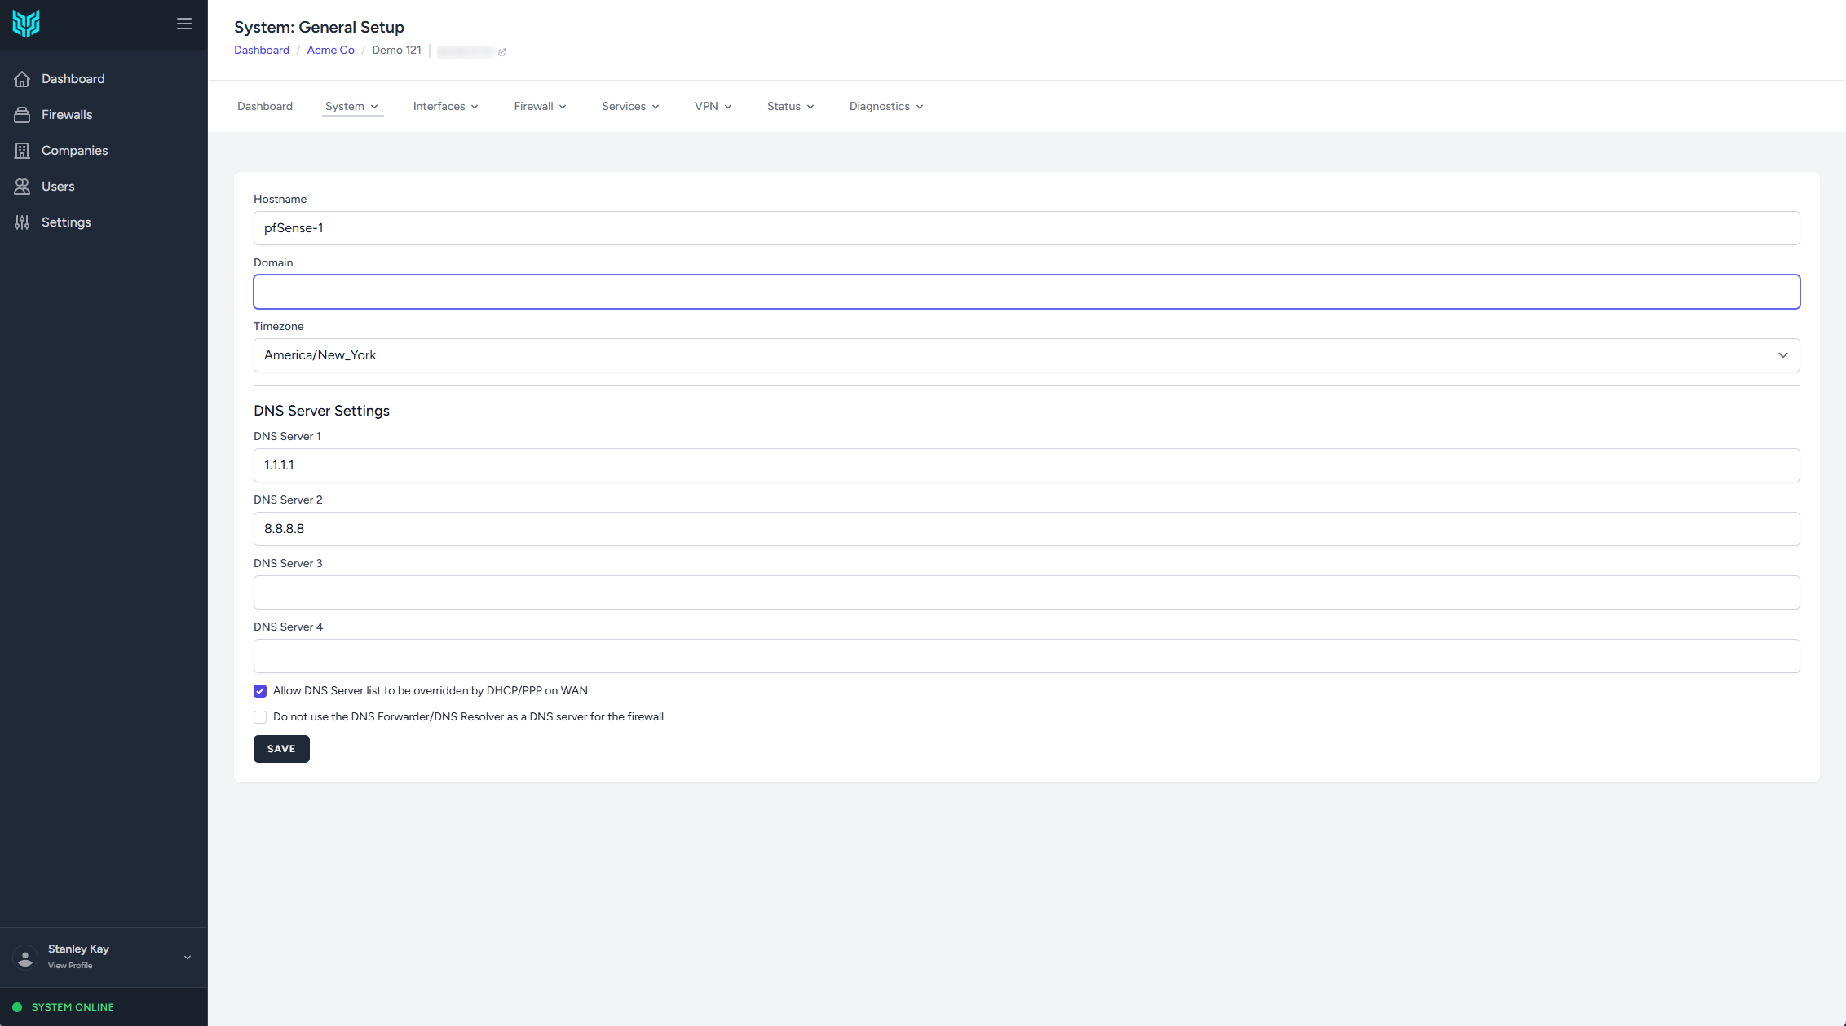Viewport: 1846px width, 1026px height.
Task: Expand the System menu
Action: point(352,107)
